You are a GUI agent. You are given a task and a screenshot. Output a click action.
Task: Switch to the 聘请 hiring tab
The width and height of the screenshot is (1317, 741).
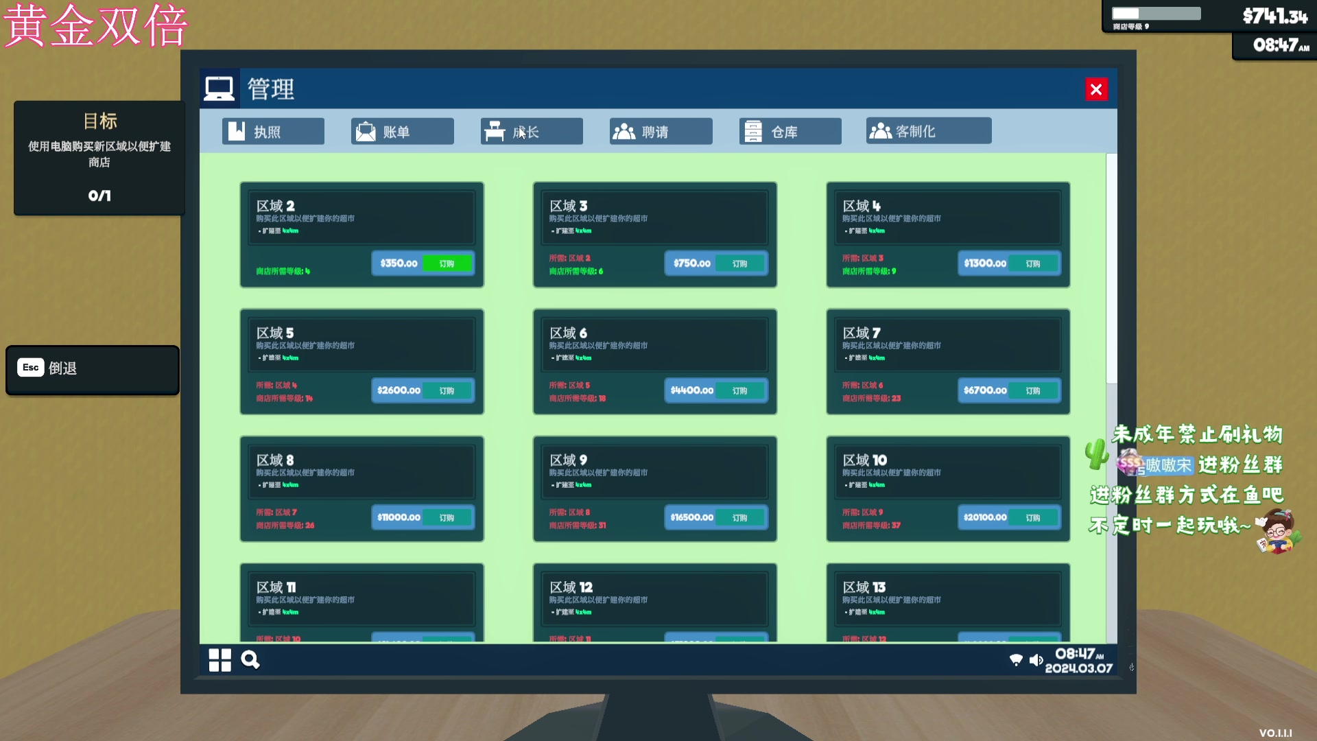[661, 131]
